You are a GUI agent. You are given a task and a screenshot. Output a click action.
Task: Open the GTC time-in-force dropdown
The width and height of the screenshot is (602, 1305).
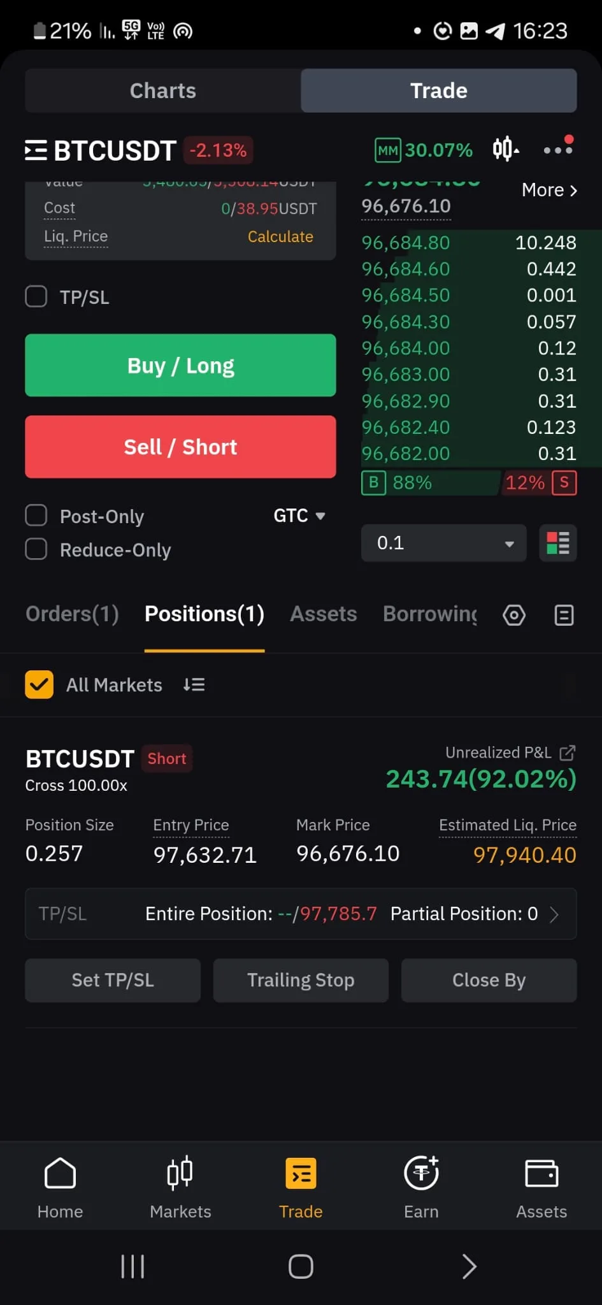pyautogui.click(x=299, y=516)
